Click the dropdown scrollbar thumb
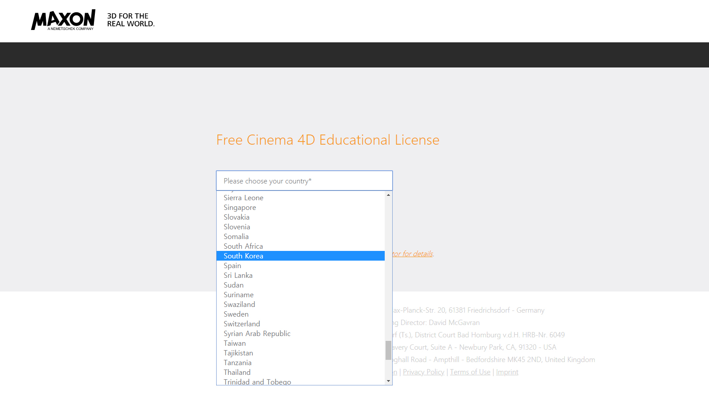This screenshot has height=396, width=709. click(x=388, y=350)
